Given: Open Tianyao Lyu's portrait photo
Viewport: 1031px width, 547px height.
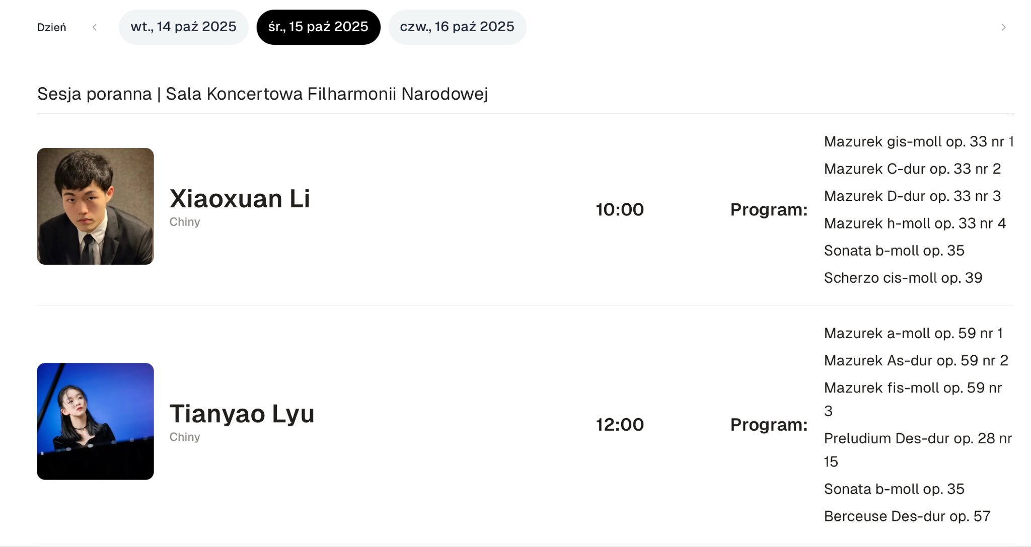Looking at the screenshot, I should [95, 421].
